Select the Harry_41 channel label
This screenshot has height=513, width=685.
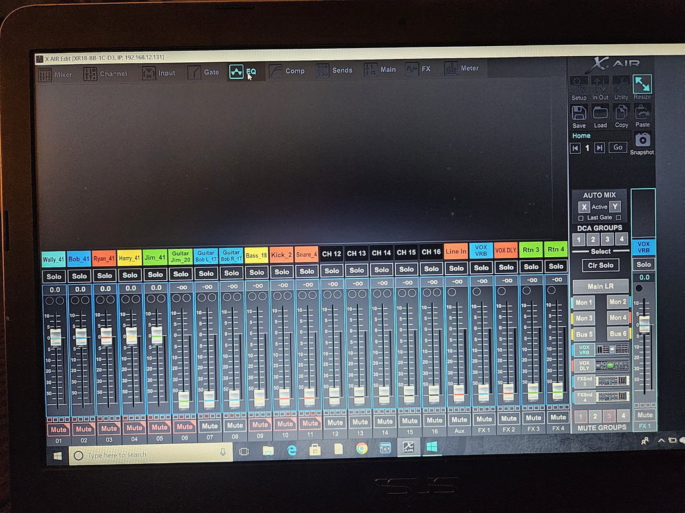[x=129, y=258]
